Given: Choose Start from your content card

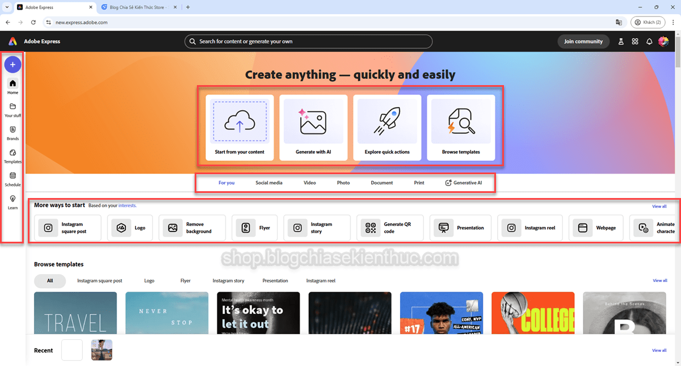Looking at the screenshot, I should [x=239, y=128].
